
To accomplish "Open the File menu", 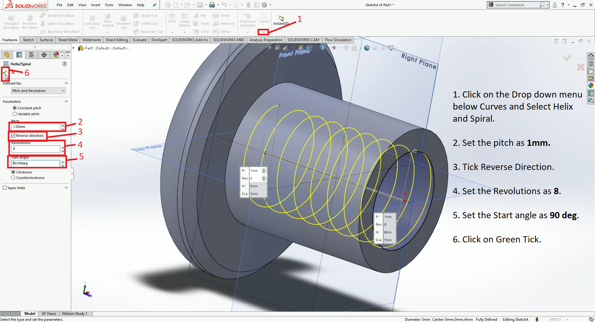I will pos(59,5).
